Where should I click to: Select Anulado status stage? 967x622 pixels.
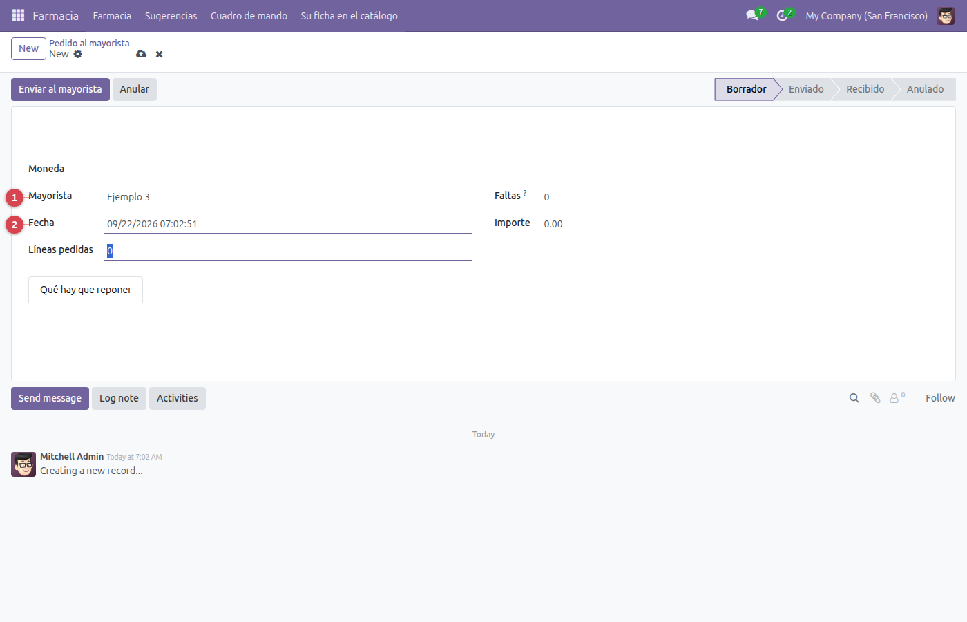point(925,89)
